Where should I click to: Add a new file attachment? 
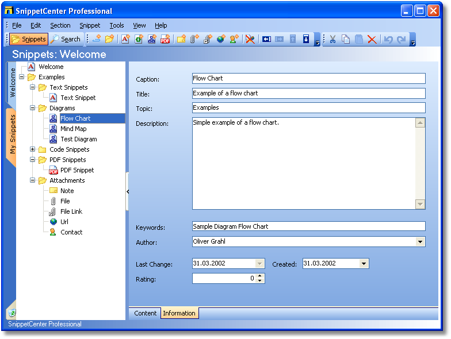pos(194,39)
